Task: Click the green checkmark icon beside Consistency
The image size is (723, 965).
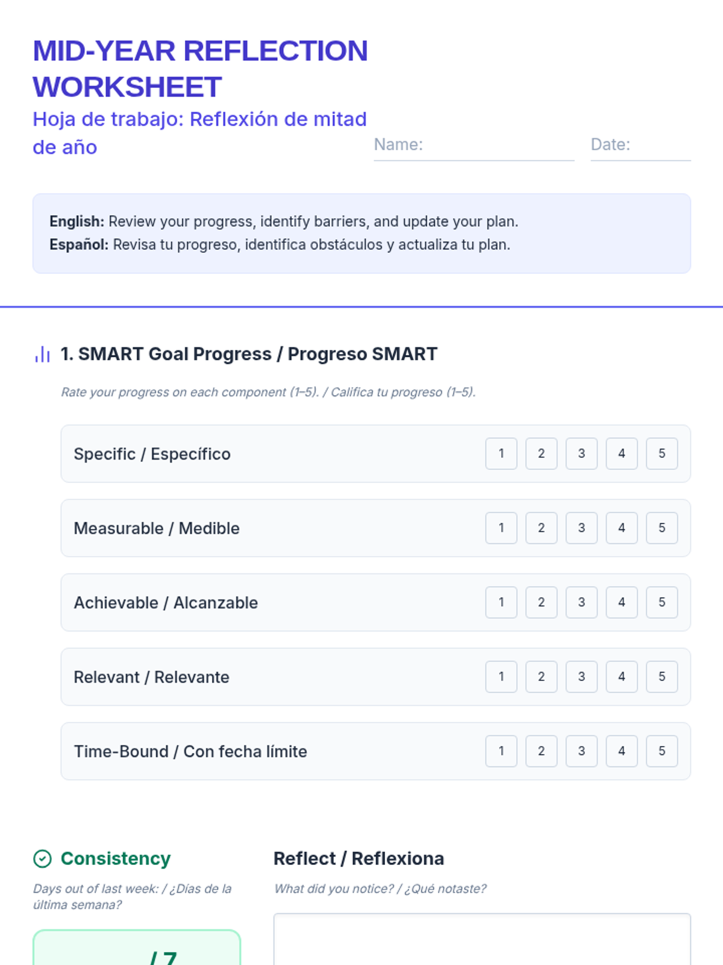Action: click(42, 858)
